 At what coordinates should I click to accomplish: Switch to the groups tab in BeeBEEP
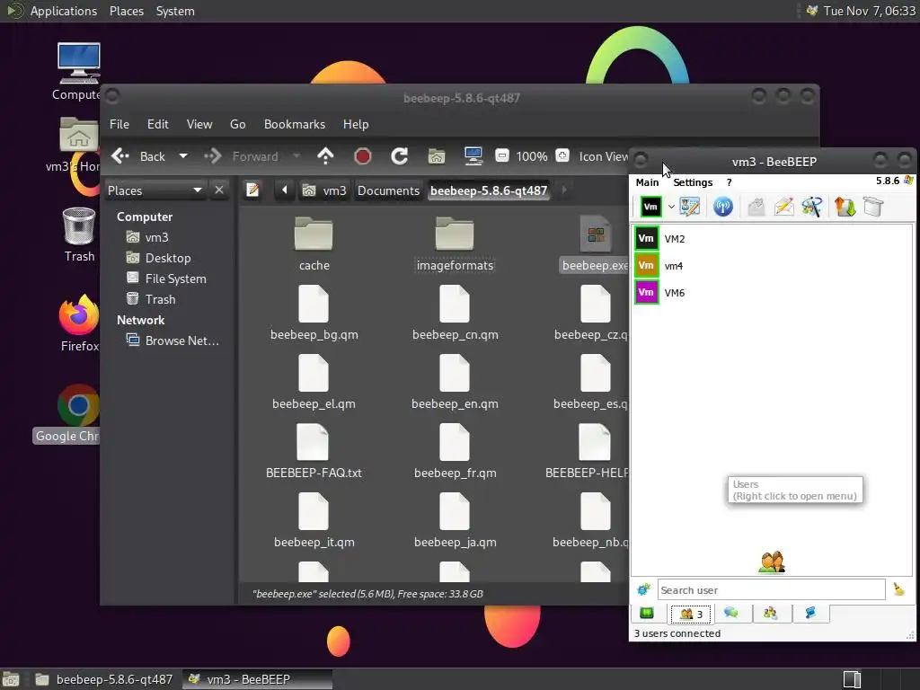click(x=770, y=613)
